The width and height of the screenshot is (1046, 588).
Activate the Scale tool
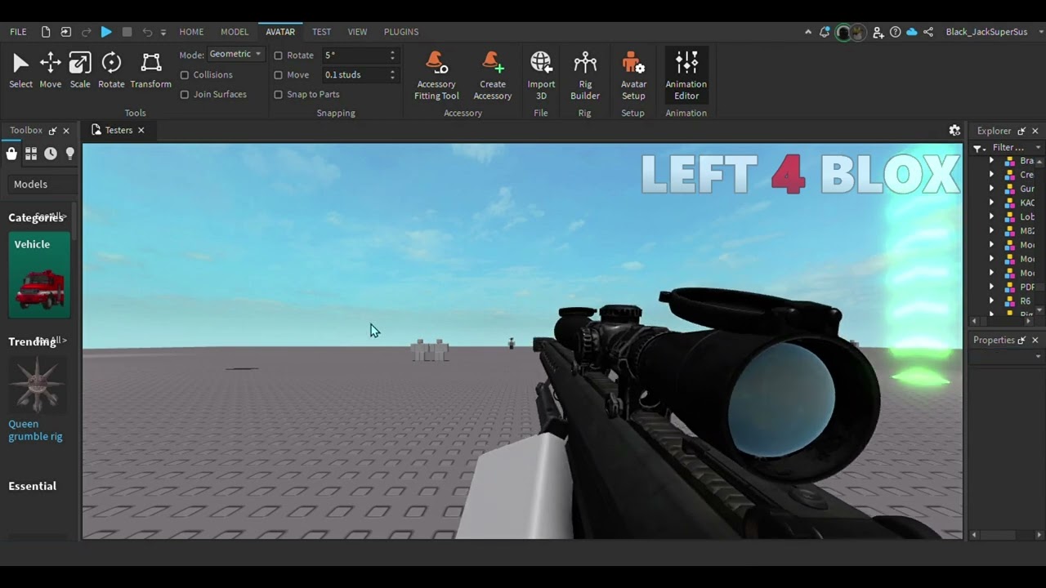(80, 70)
